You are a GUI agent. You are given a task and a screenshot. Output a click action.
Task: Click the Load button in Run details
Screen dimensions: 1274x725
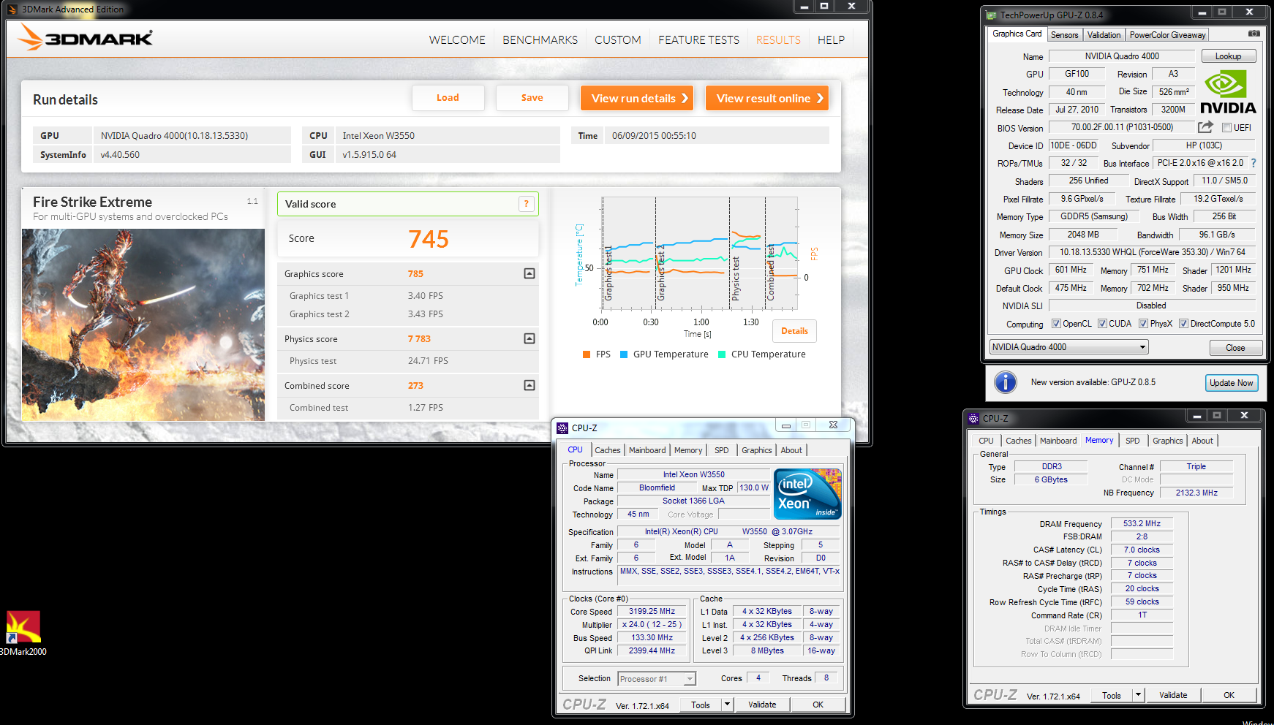pyautogui.click(x=448, y=98)
